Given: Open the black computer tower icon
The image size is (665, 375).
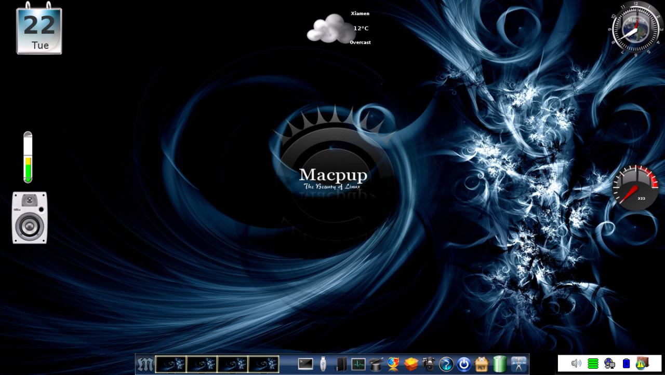Looking at the screenshot, I should (x=341, y=364).
